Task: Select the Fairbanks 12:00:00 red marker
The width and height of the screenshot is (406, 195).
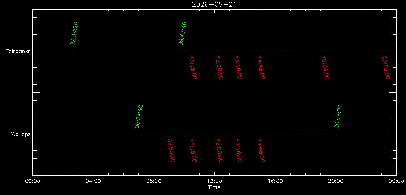Action: pos(219,68)
